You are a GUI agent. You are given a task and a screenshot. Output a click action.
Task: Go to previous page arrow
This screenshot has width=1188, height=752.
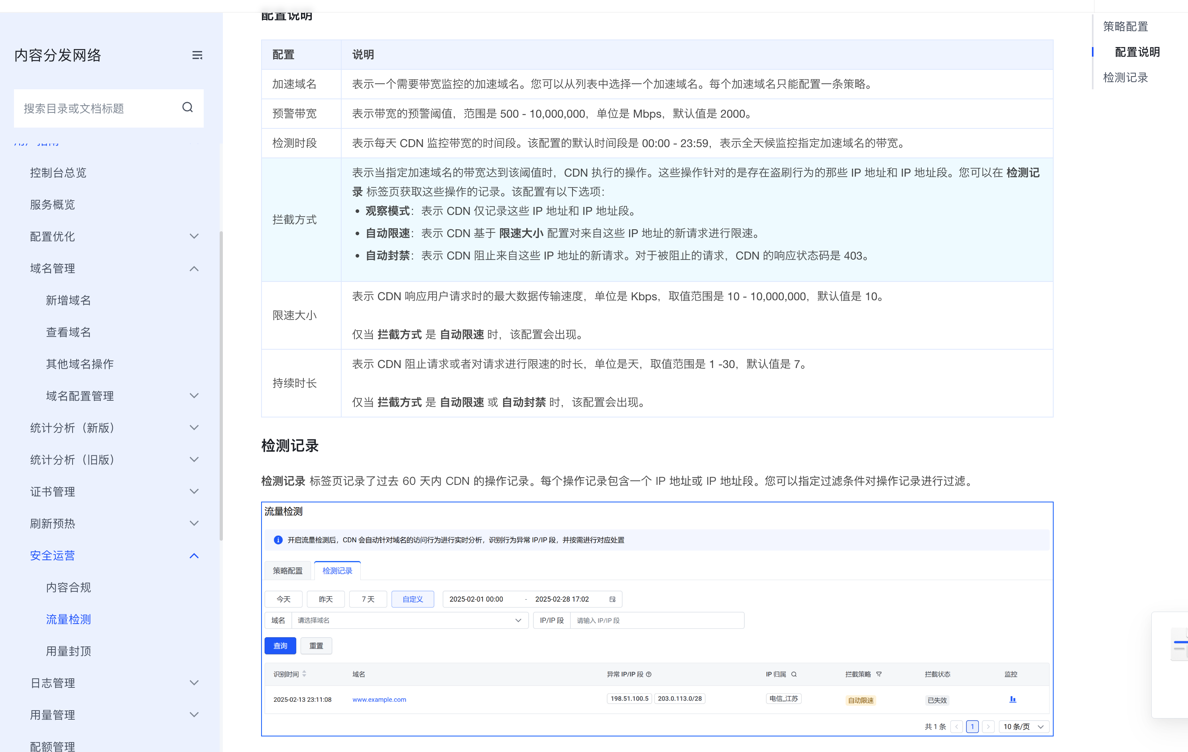point(957,726)
